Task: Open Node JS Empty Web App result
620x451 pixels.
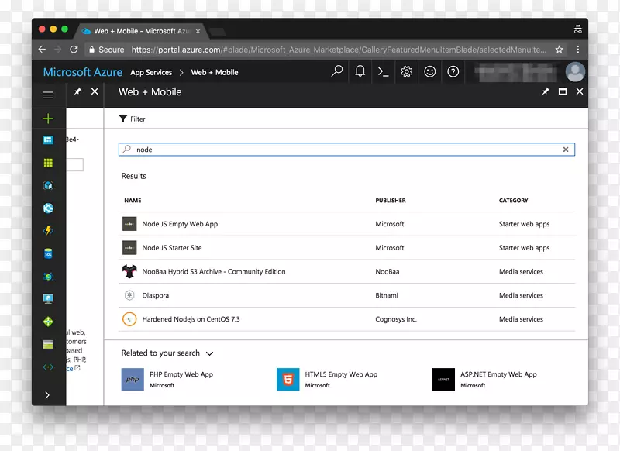Action: tap(180, 224)
